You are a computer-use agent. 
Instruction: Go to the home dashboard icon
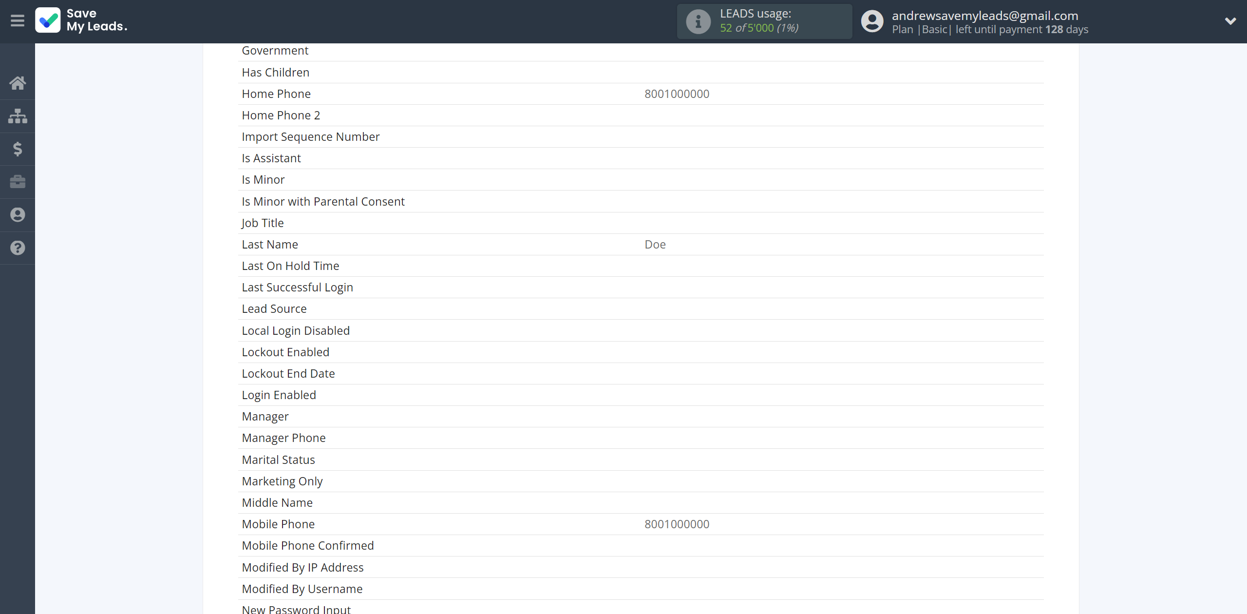(18, 83)
